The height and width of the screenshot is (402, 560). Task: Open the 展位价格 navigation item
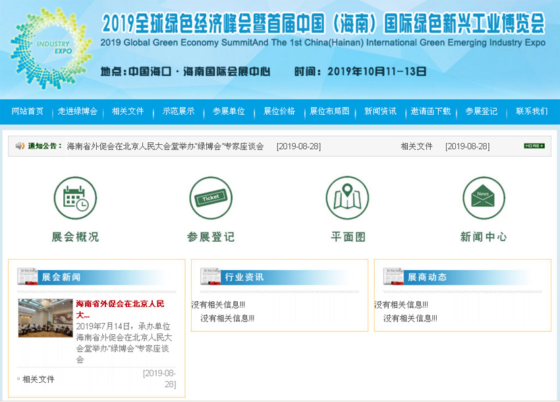pos(278,112)
